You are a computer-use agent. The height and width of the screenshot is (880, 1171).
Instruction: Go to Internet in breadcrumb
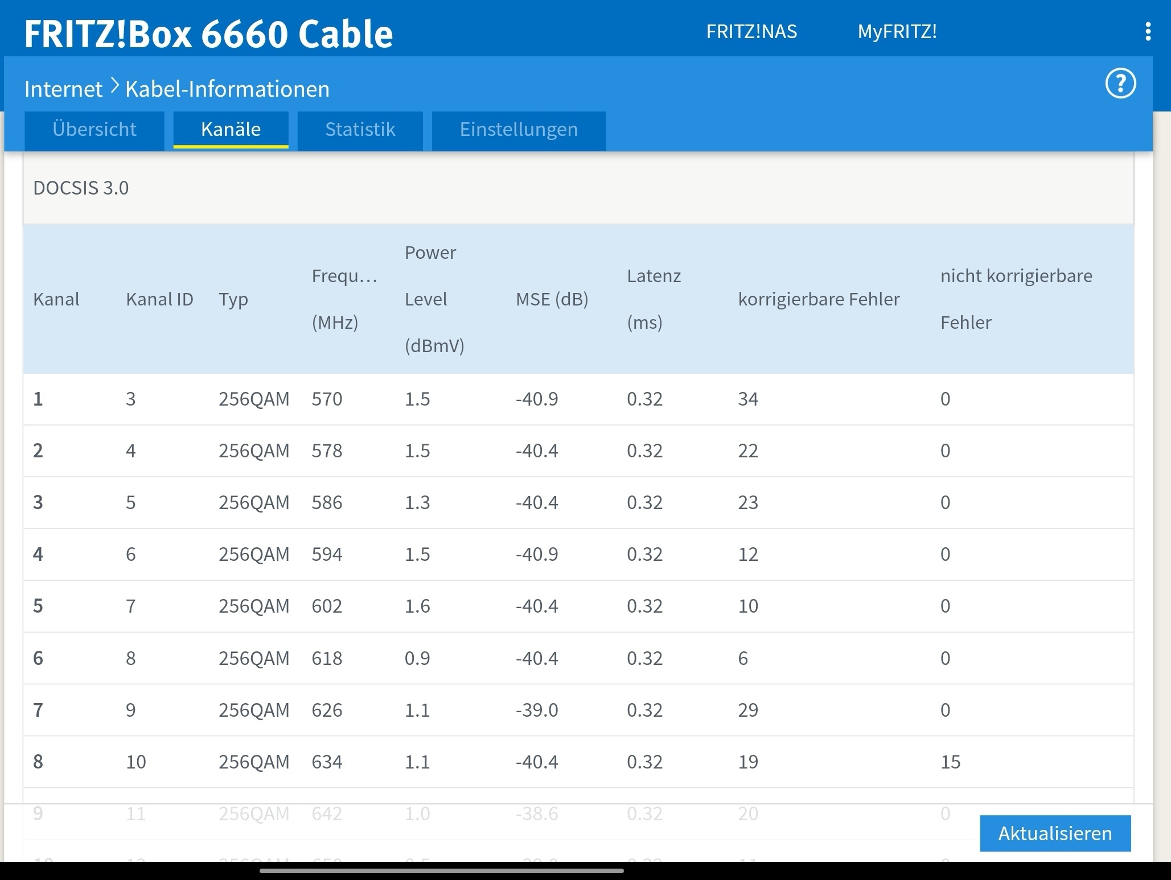[63, 89]
